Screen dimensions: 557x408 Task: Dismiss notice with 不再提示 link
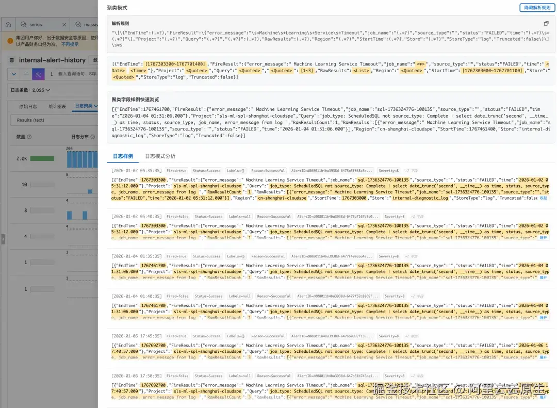70,44
